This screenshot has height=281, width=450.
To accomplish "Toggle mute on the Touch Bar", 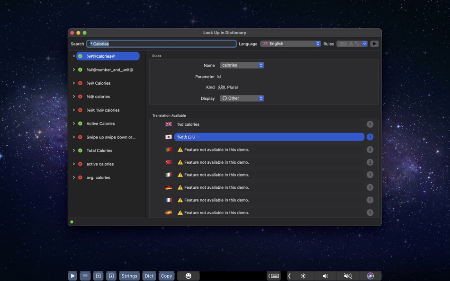I will [348, 276].
